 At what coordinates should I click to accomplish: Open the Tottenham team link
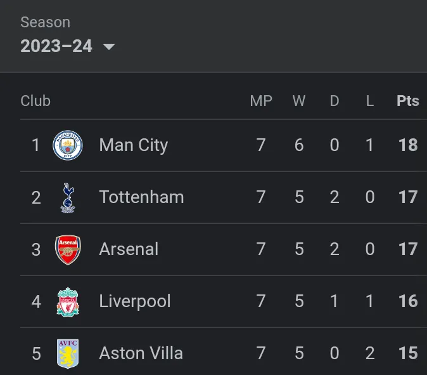(x=141, y=197)
